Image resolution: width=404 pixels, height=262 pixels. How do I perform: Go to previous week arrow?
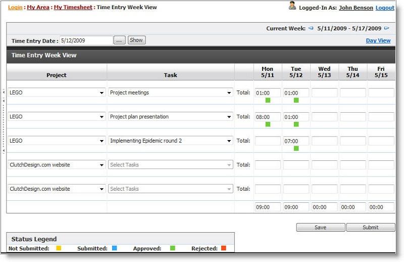point(311,28)
